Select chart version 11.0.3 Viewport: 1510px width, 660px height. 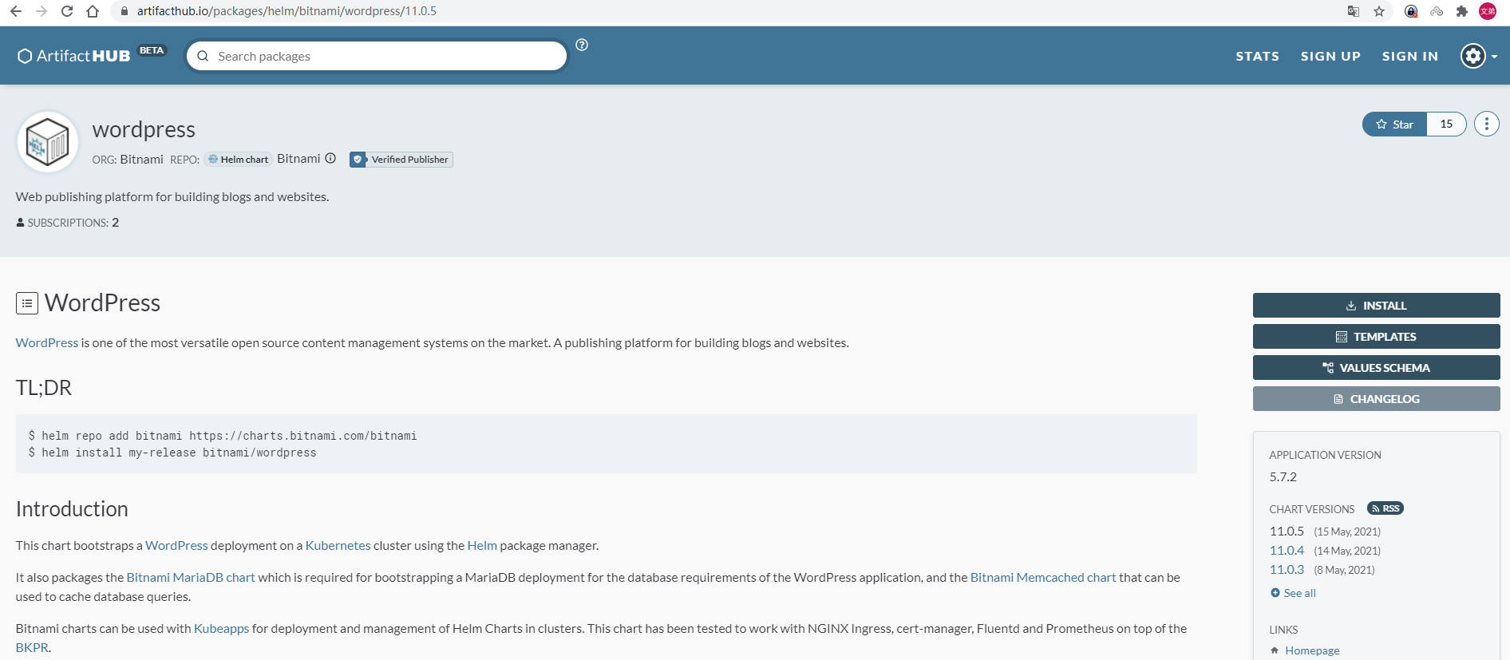tap(1287, 570)
